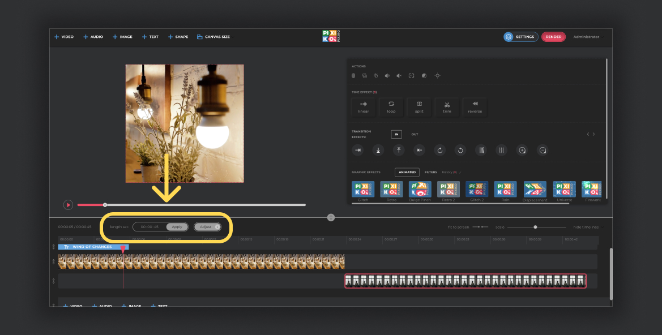Viewport: 662px width, 335px height.
Task: Go to next transition effects page
Action: (593, 134)
